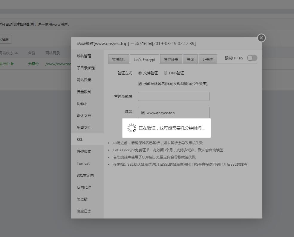Click the 验证方式 label

[125, 73]
